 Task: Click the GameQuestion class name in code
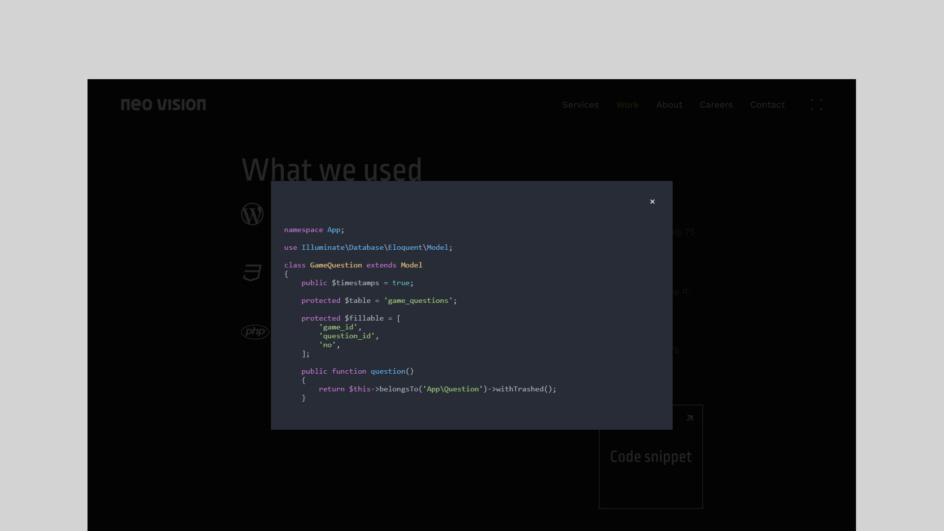coord(336,265)
